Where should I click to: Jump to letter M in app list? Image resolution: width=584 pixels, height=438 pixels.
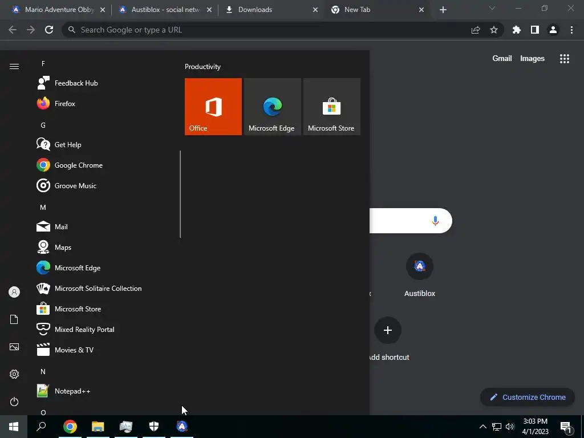click(x=43, y=208)
